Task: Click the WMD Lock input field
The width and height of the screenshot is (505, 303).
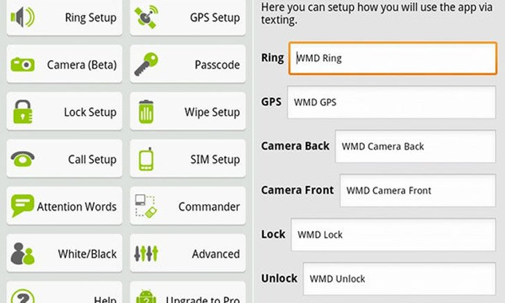Action: [x=393, y=234]
